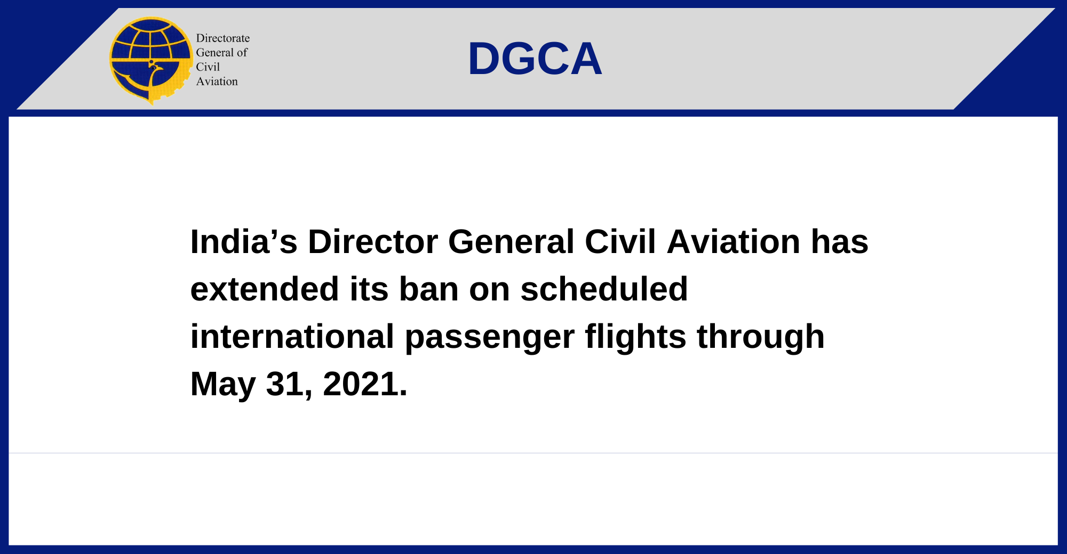Click the word "international" in the announcement
1067x554 pixels.
292,337
